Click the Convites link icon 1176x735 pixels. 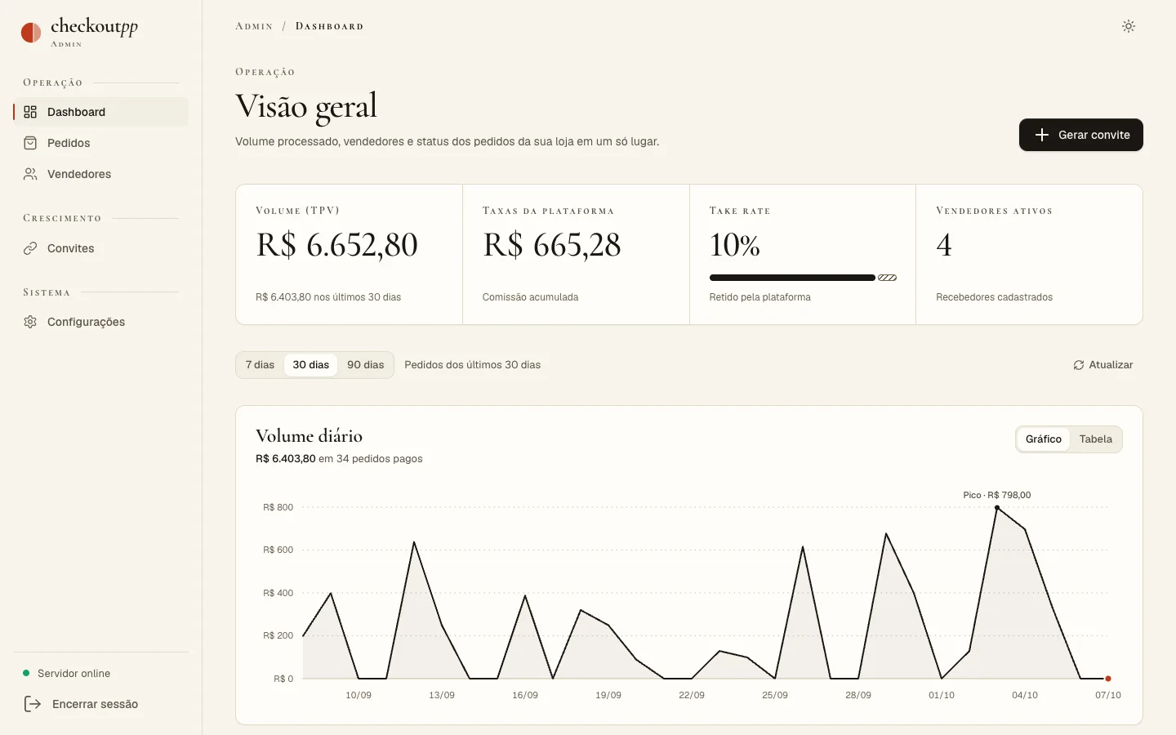pos(30,248)
